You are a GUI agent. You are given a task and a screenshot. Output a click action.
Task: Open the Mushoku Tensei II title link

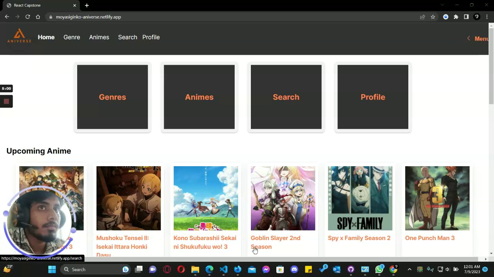point(123,246)
